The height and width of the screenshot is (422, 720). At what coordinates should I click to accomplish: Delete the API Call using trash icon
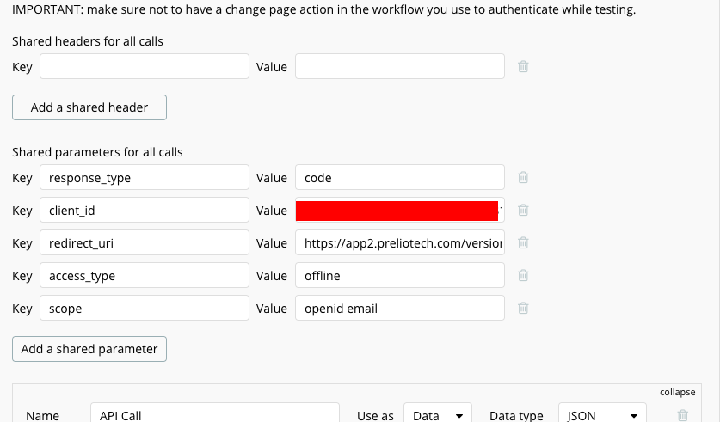683,415
